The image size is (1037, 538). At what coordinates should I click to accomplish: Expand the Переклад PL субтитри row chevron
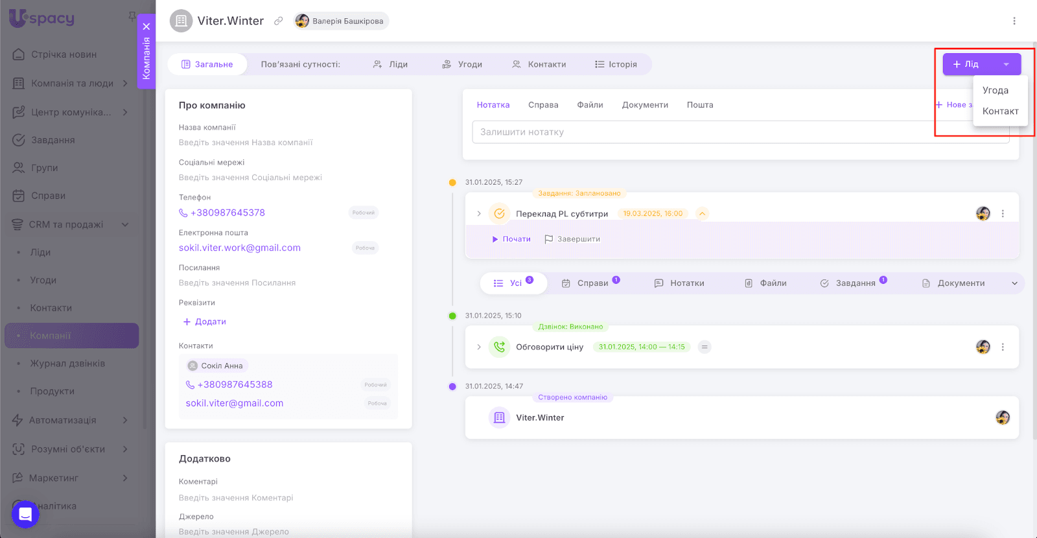tap(479, 213)
